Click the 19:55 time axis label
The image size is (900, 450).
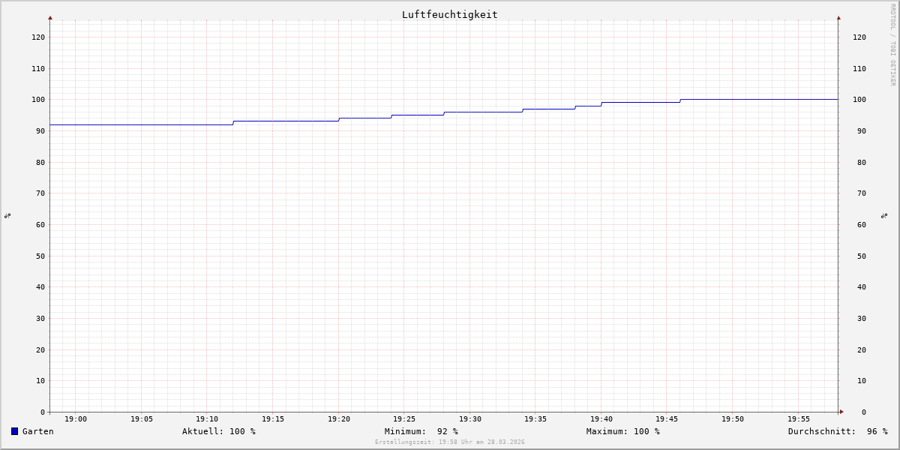pyautogui.click(x=799, y=419)
